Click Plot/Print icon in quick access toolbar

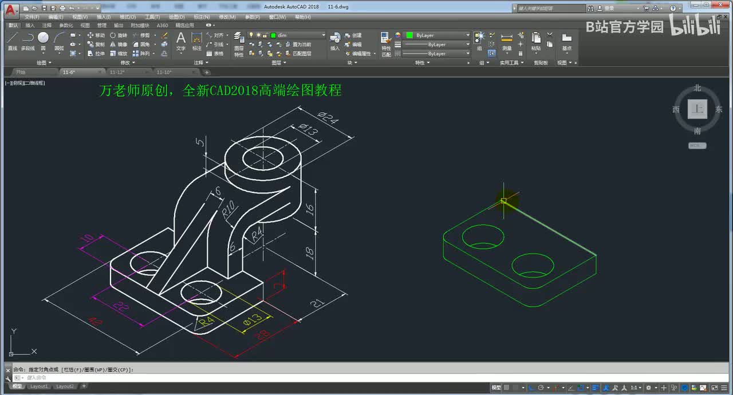62,9
